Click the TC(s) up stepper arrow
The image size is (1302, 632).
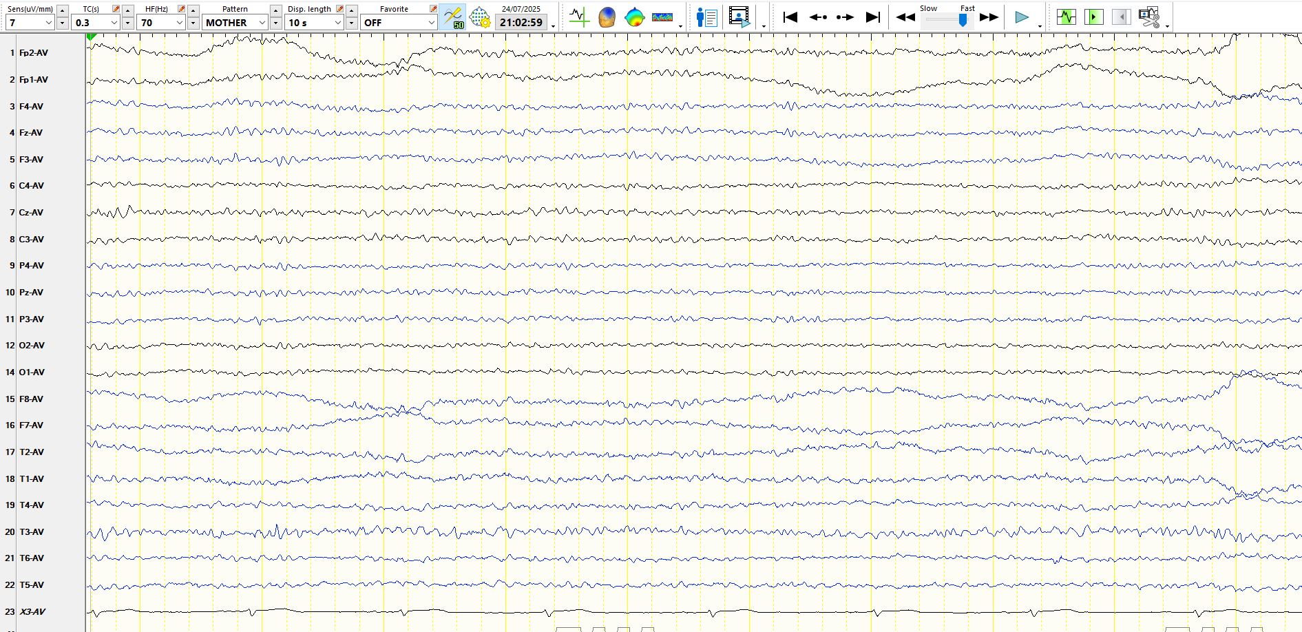(x=127, y=10)
